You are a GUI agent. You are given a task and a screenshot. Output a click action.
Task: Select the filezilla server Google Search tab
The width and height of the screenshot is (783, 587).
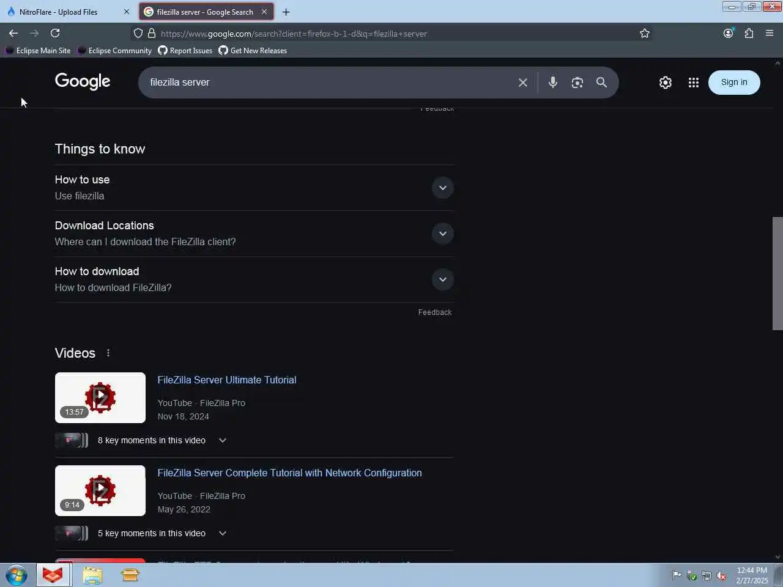click(x=206, y=12)
